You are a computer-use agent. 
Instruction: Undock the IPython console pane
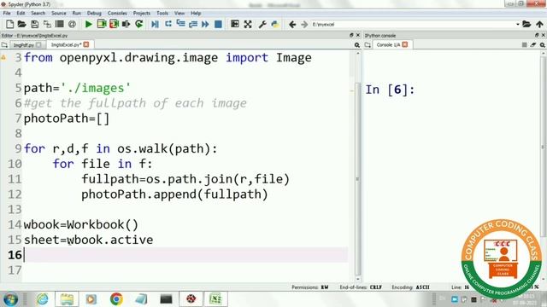click(x=537, y=35)
